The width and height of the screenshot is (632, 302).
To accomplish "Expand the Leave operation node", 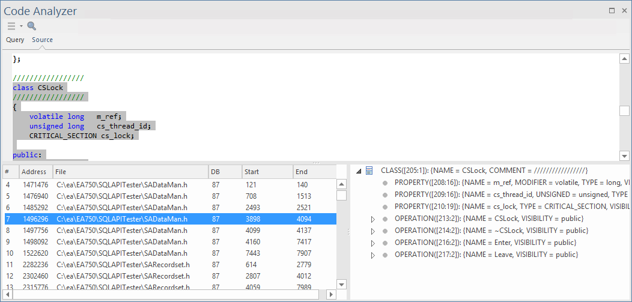I will pos(373,255).
